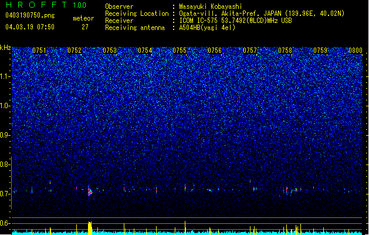
Task: Click the 0752 time marker
Action: coord(75,51)
